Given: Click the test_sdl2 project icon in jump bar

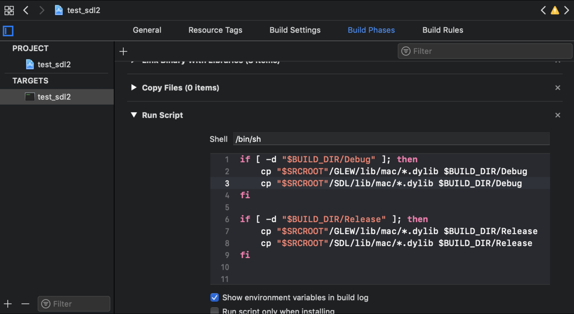Looking at the screenshot, I should [59, 10].
